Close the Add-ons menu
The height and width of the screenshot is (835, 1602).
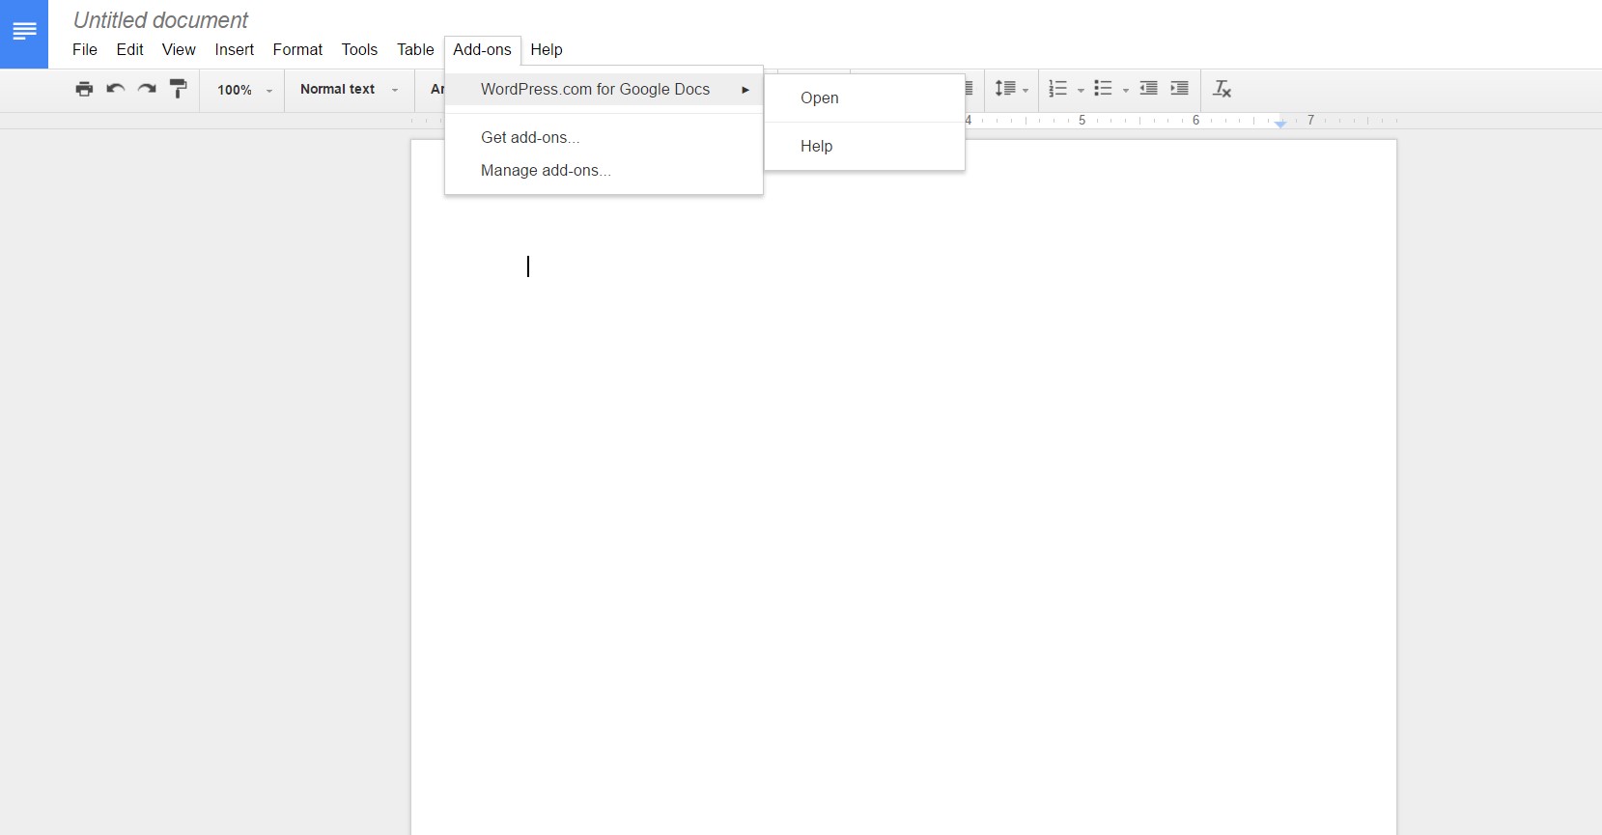pyautogui.click(x=483, y=50)
